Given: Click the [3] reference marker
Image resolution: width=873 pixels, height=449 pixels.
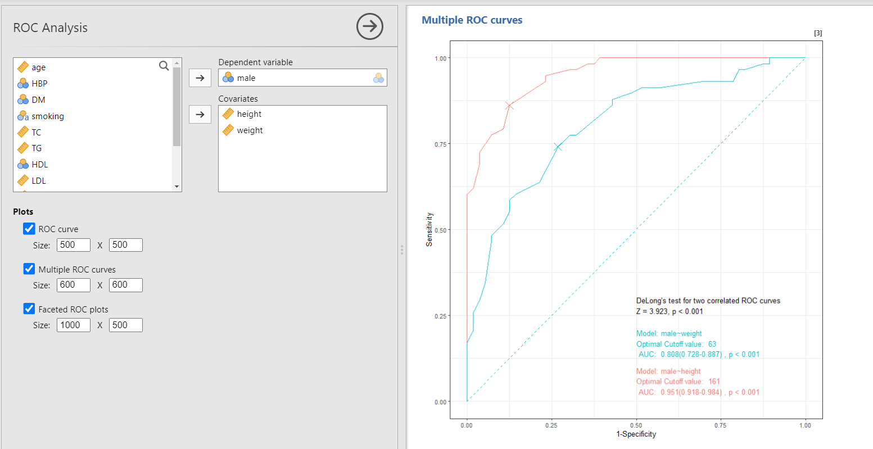Looking at the screenshot, I should click(818, 33).
